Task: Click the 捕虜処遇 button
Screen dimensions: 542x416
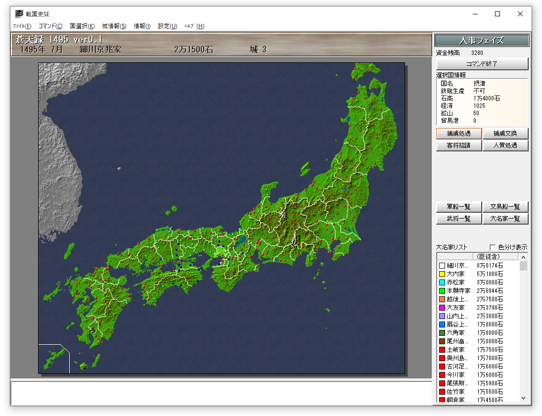Action: (x=458, y=134)
